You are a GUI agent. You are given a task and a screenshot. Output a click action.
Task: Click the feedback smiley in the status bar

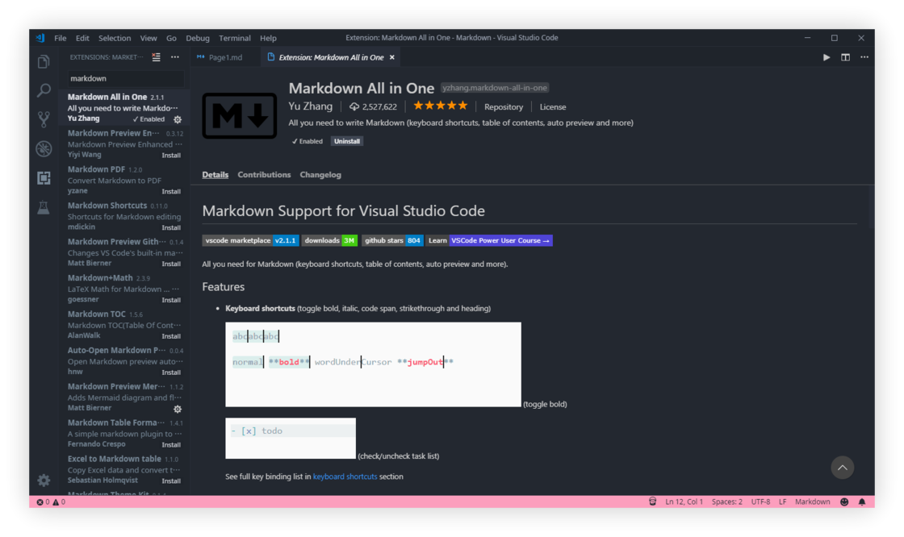click(843, 501)
